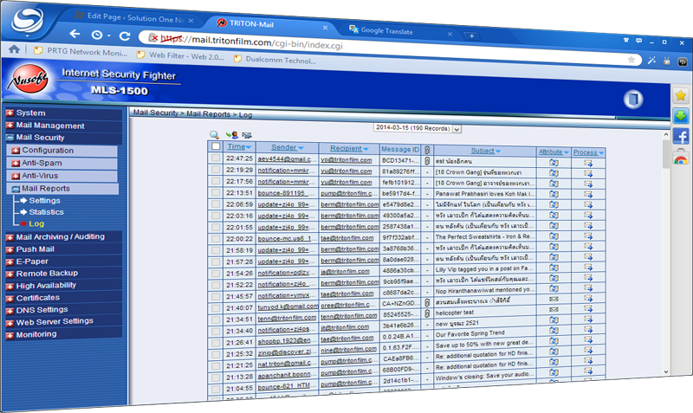The width and height of the screenshot is (693, 413).
Task: Go to browser home page icon
Action: tap(14, 49)
